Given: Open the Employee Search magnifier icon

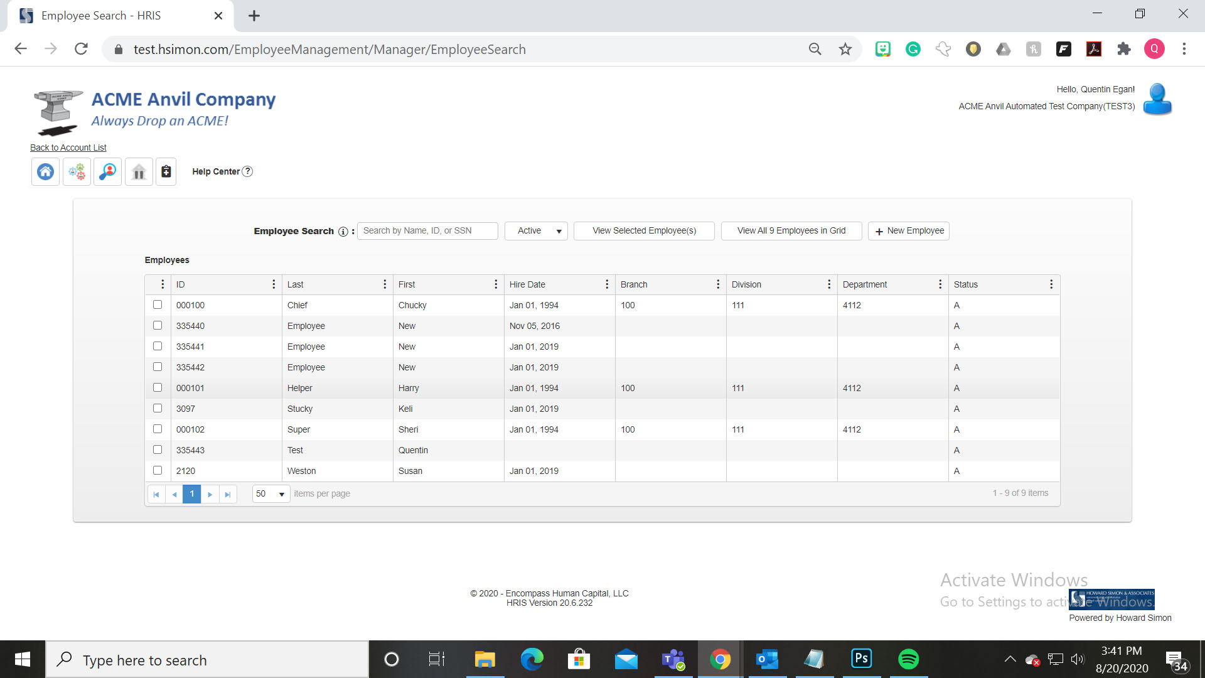Looking at the screenshot, I should pos(108,171).
